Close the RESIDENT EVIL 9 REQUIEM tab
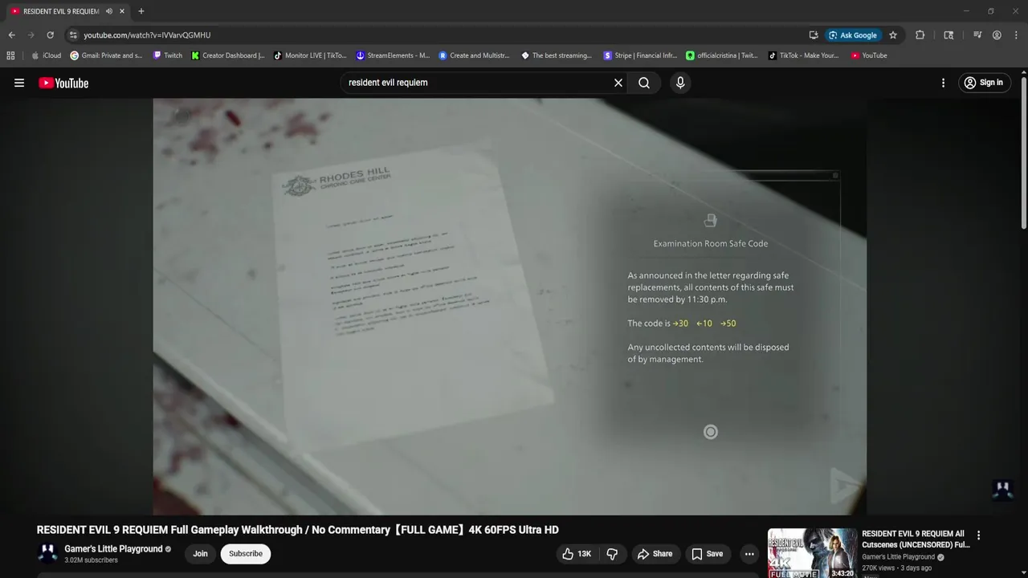The image size is (1028, 578). click(x=122, y=11)
